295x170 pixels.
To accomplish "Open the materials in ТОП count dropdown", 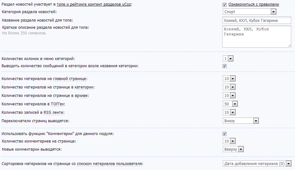I will click(230, 104).
